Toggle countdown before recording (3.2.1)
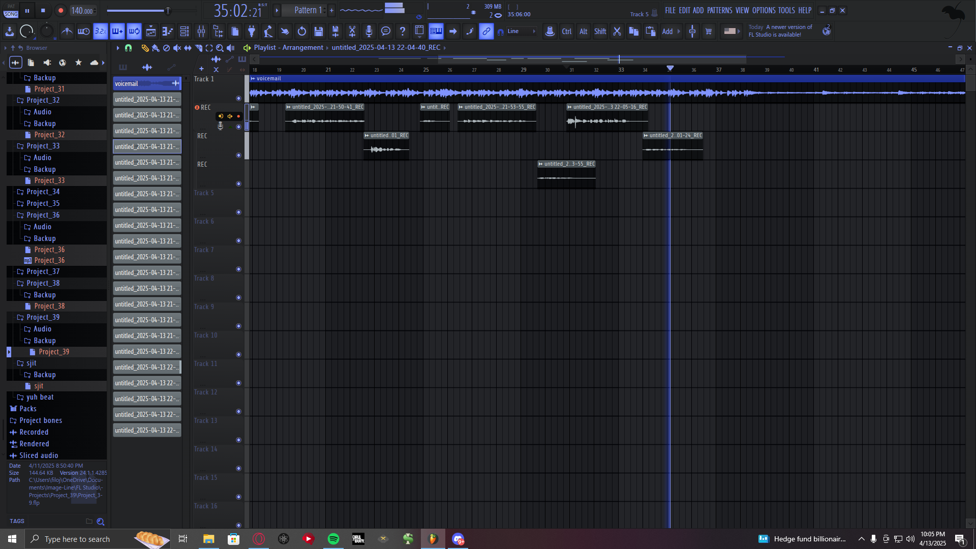976x549 pixels. tap(101, 32)
